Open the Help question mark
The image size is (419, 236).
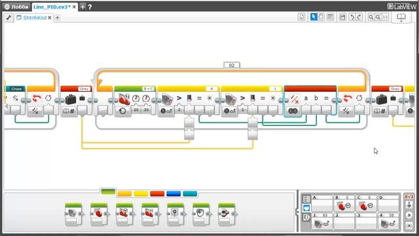tap(90, 7)
